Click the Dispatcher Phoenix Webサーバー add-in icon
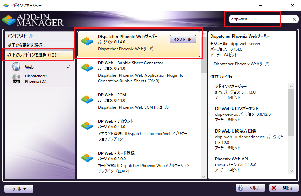Image resolution: width=301 pixels, height=196 pixels. (x=87, y=41)
